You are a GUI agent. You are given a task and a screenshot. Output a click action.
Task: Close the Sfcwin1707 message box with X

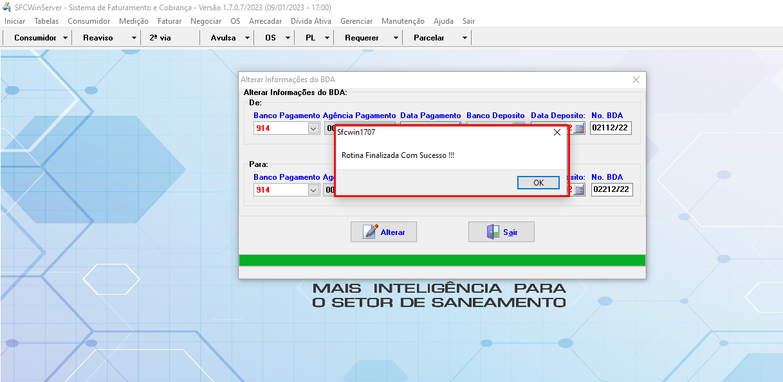(x=557, y=132)
